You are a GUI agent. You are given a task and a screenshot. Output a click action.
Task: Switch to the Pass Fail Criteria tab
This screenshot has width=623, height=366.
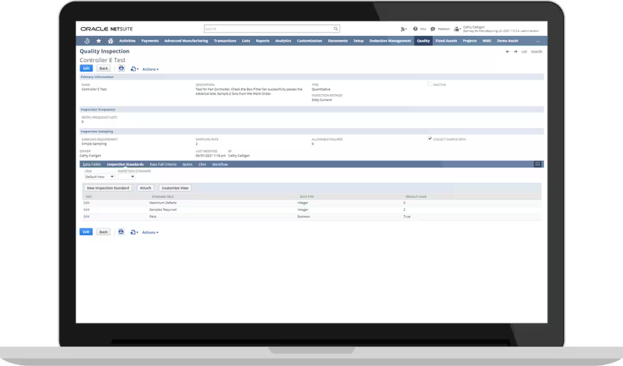click(x=163, y=164)
